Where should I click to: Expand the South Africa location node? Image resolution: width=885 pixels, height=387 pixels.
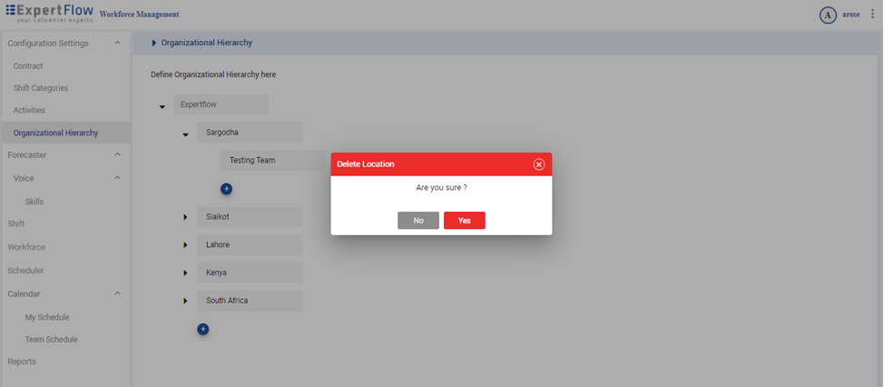(185, 301)
